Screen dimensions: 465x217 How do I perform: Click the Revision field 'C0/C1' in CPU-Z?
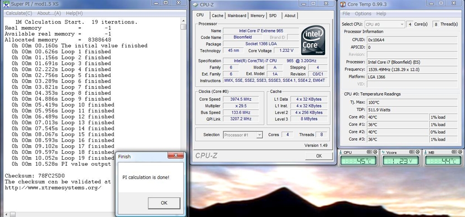point(318,74)
